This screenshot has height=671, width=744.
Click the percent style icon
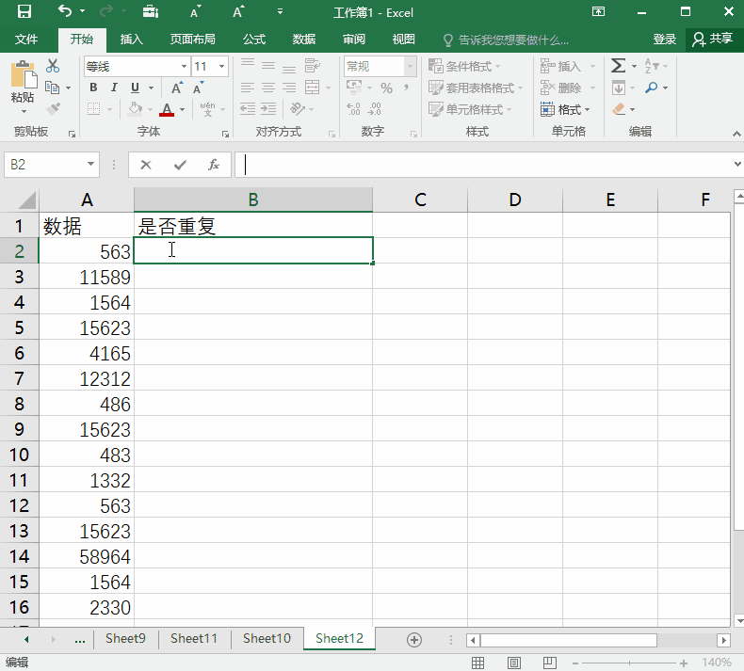pos(387,88)
